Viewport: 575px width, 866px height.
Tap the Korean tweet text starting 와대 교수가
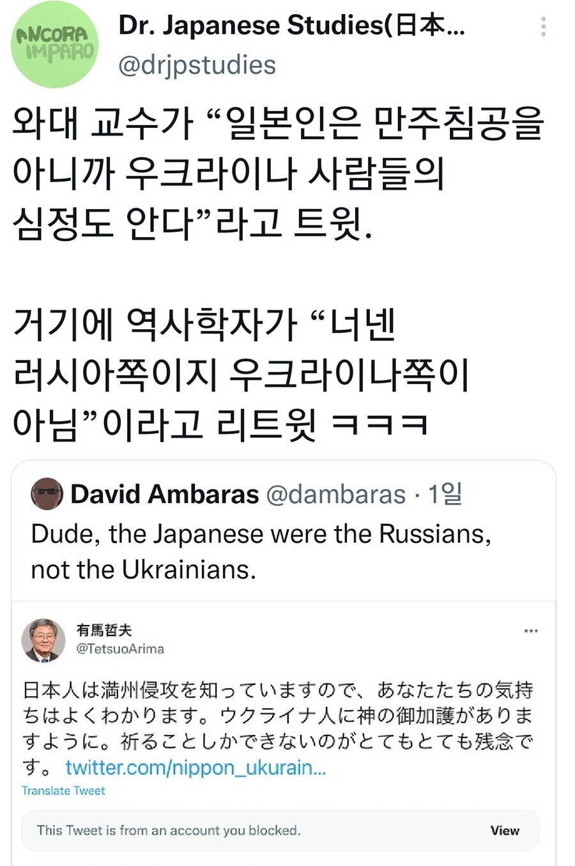[277, 173]
